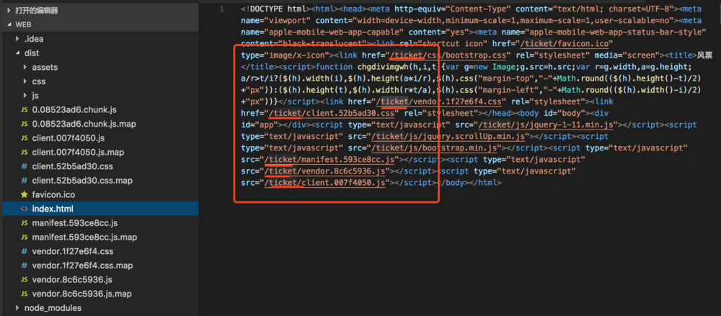Expand the node_modules folder arrow

[x=17, y=308]
